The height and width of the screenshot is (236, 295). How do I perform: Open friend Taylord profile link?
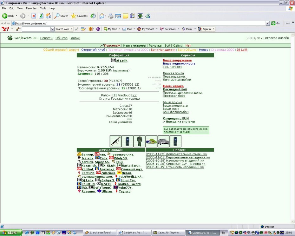125,191
